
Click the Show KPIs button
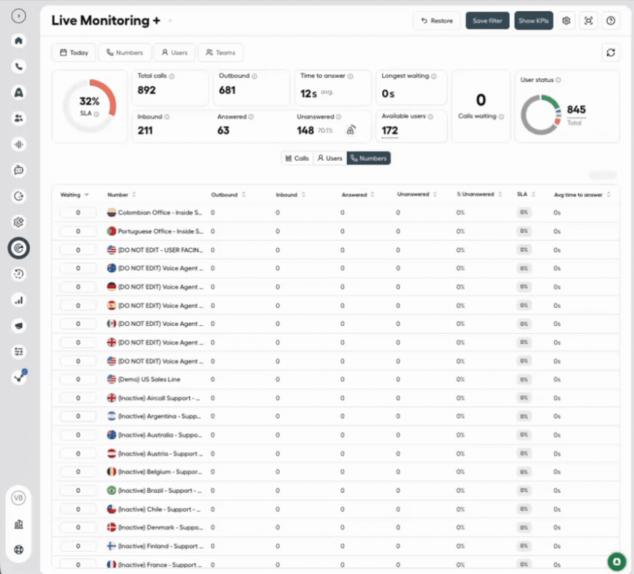tap(533, 21)
